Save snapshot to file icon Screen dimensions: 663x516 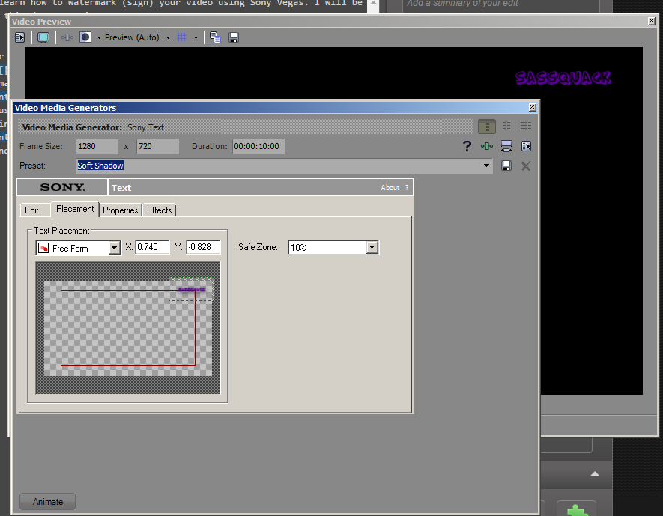coord(234,37)
